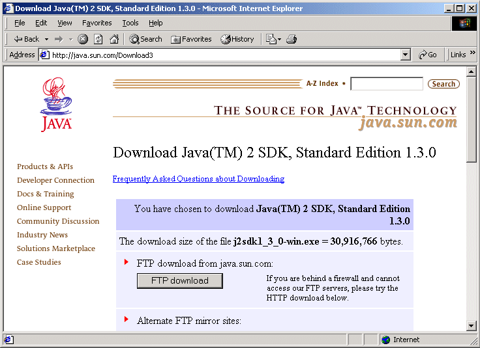Open the View menu

coord(65,23)
